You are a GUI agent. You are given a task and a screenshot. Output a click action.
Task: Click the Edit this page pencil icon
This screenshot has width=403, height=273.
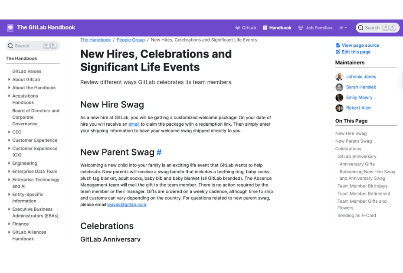pyautogui.click(x=338, y=52)
